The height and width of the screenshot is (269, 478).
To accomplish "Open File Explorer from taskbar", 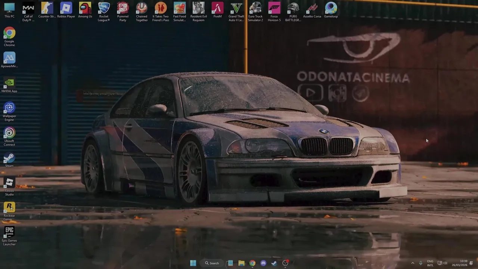I will coord(242,263).
